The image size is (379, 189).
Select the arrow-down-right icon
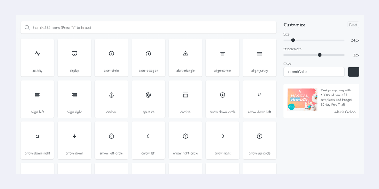37,140
